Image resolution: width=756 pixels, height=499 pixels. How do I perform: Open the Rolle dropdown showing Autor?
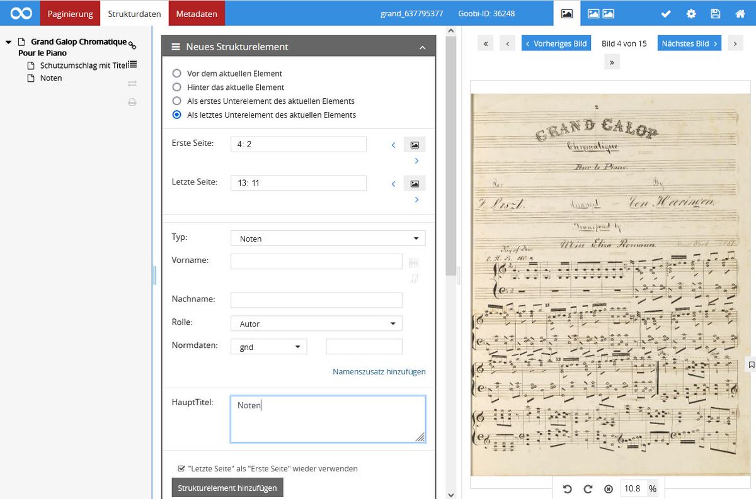coord(316,323)
